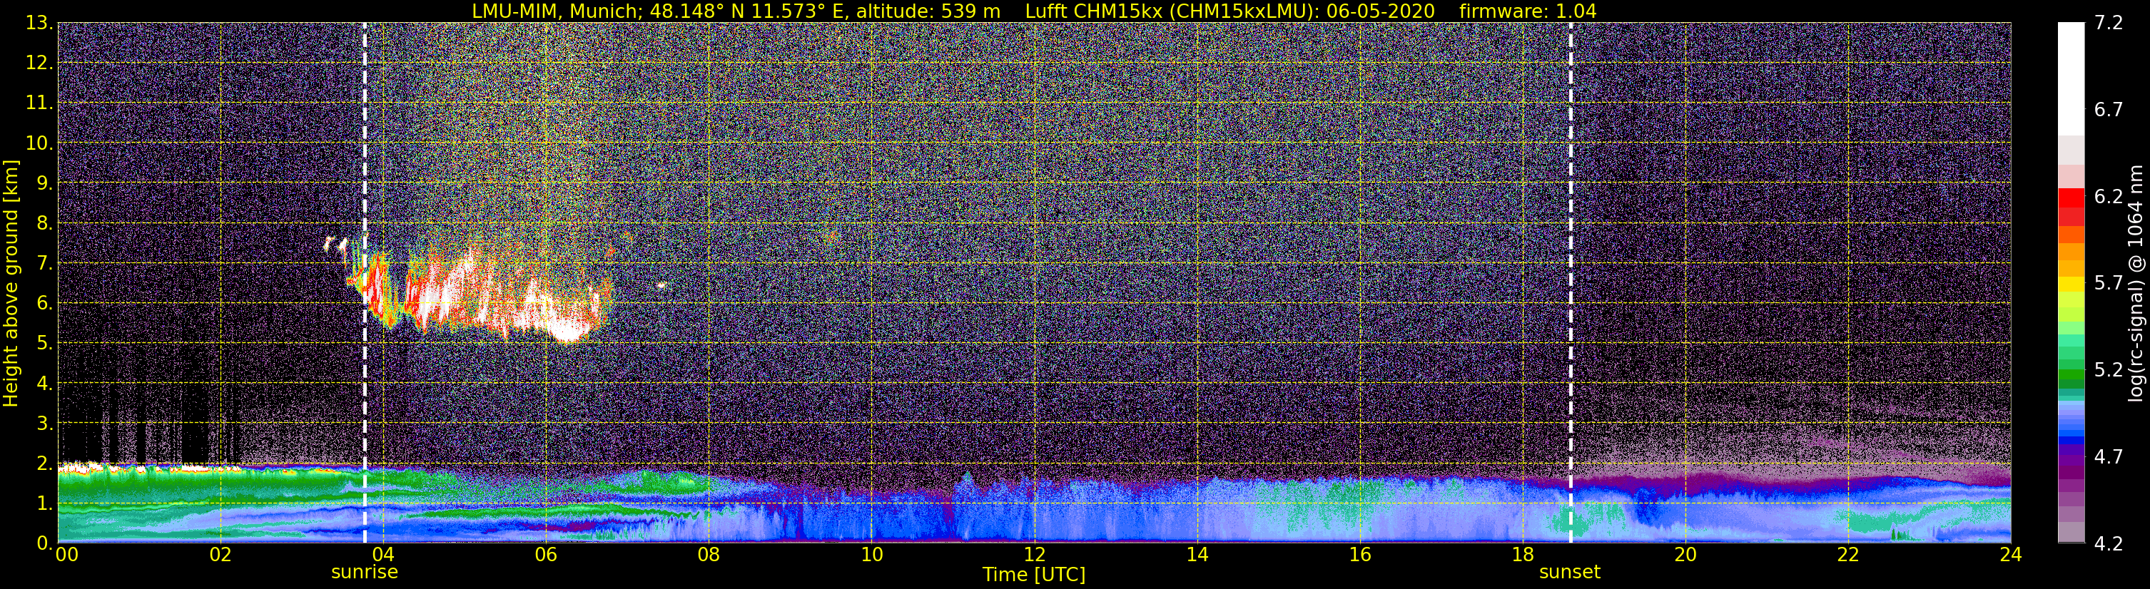Click the '6.2' colorbar tick label
The height and width of the screenshot is (589, 2150).
[x=2109, y=196]
